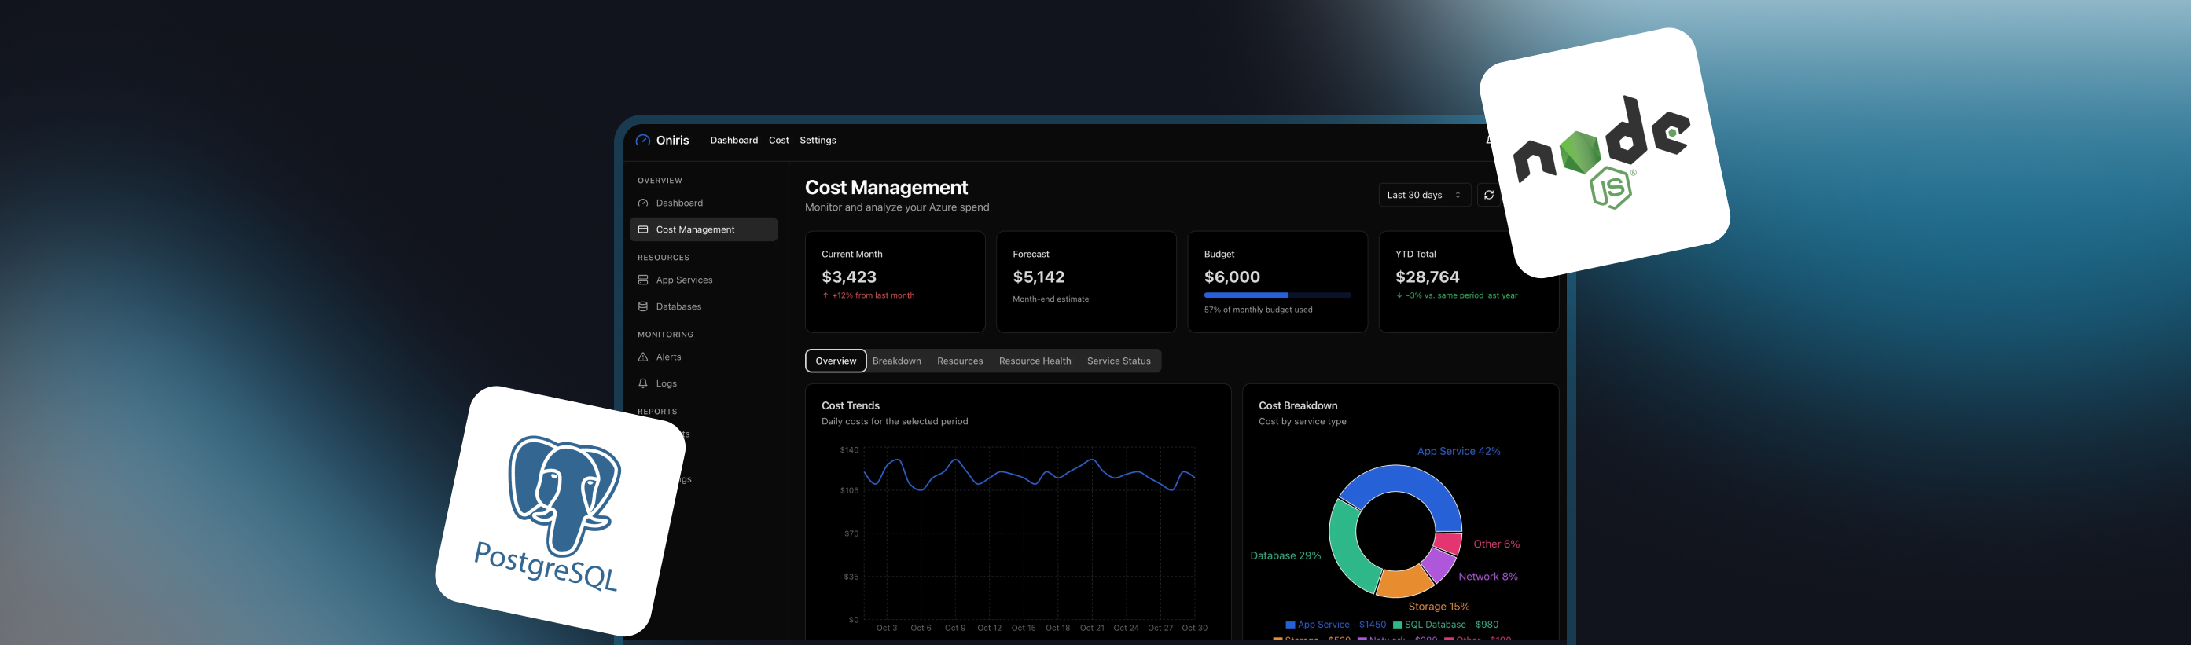Viewport: 2191px width, 645px height.
Task: Open the Last 30 days dropdown
Action: tap(1424, 195)
